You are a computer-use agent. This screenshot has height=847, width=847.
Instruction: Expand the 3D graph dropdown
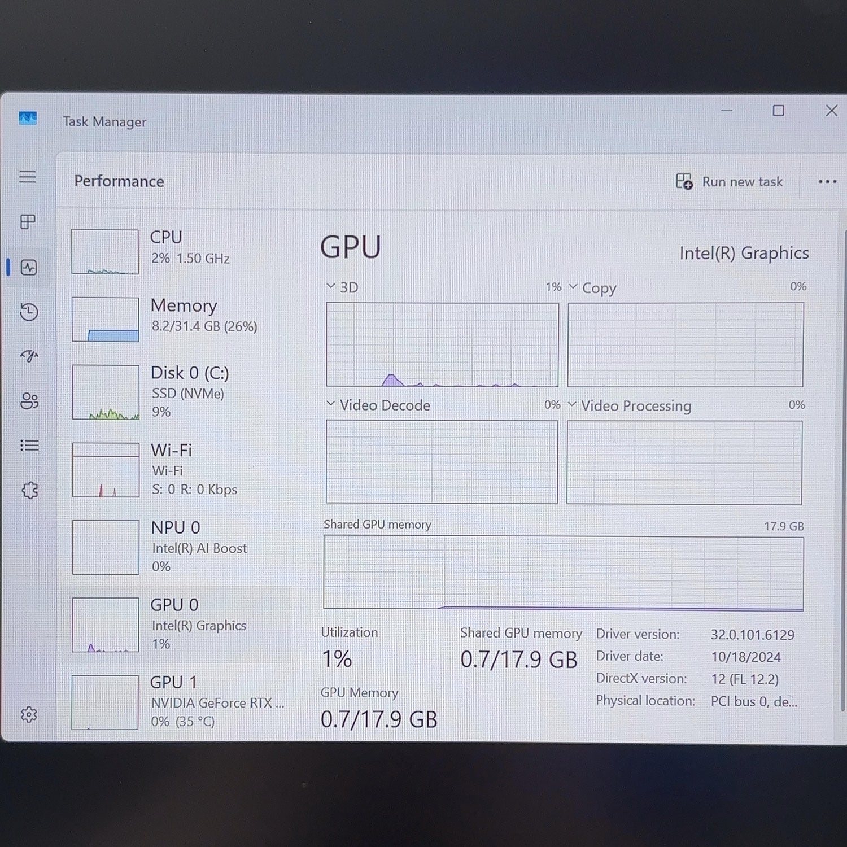(331, 286)
